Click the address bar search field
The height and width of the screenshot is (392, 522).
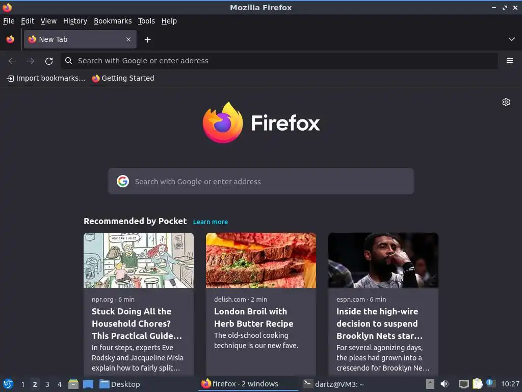click(x=279, y=61)
